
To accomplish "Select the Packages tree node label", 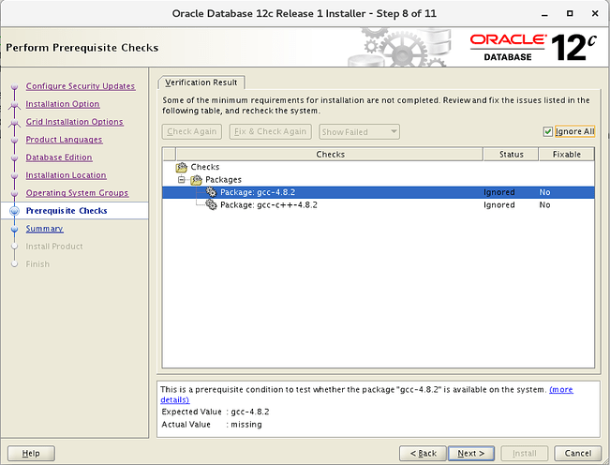I will (x=223, y=180).
